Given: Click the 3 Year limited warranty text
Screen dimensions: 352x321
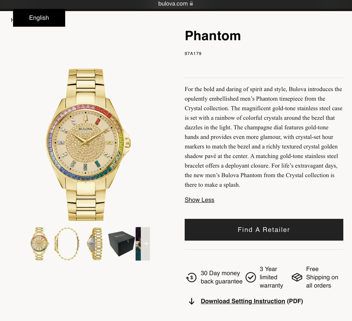Looking at the screenshot, I should (271, 277).
